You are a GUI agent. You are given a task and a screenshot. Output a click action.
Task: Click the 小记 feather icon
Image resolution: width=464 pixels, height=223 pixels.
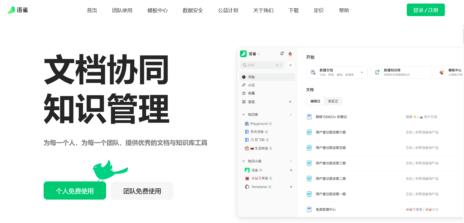pos(244,85)
